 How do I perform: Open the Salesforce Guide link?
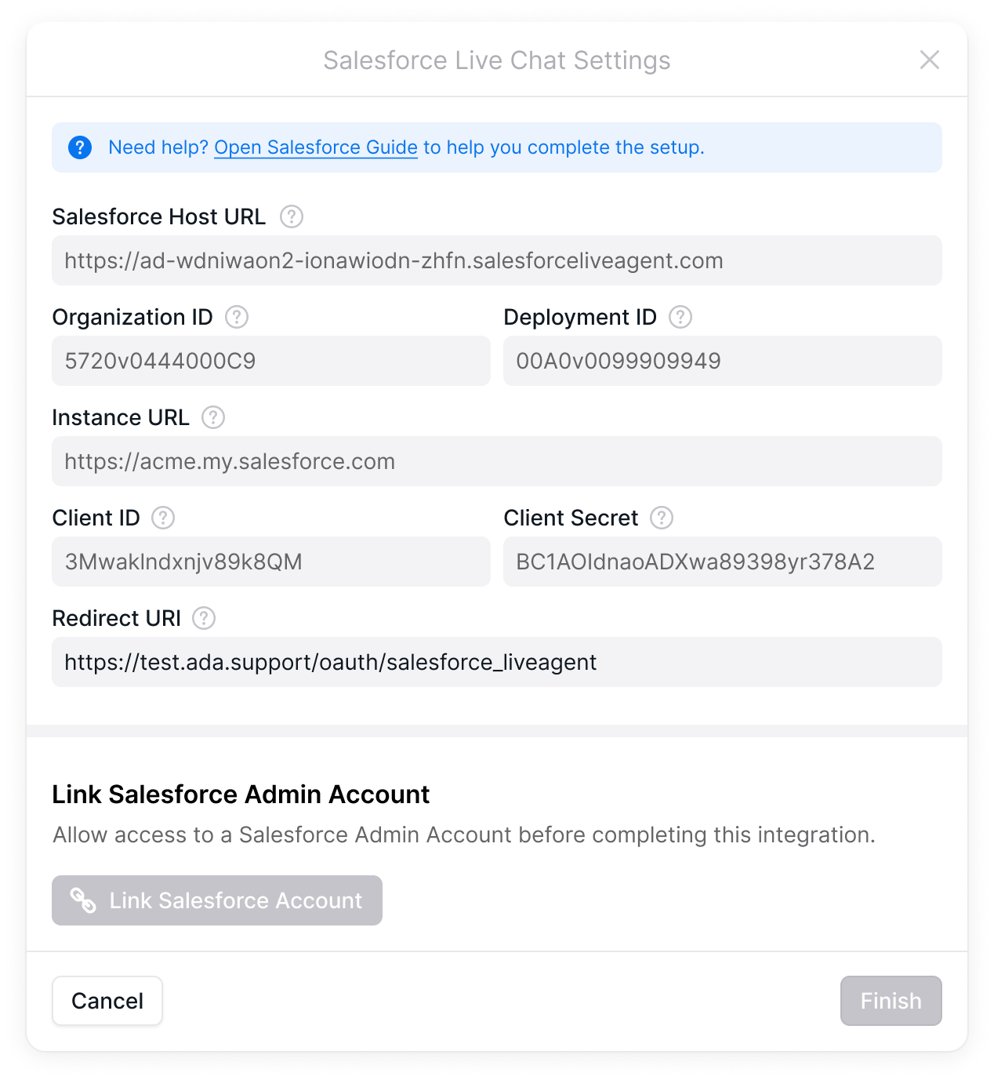click(316, 147)
